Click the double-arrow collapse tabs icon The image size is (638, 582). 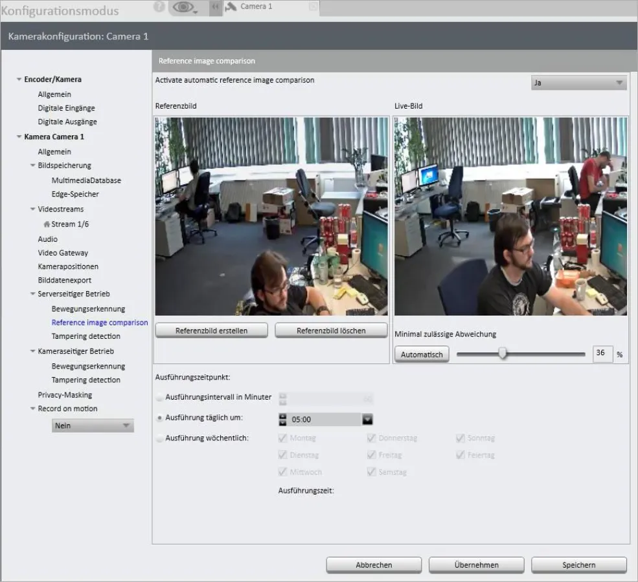coord(215,7)
